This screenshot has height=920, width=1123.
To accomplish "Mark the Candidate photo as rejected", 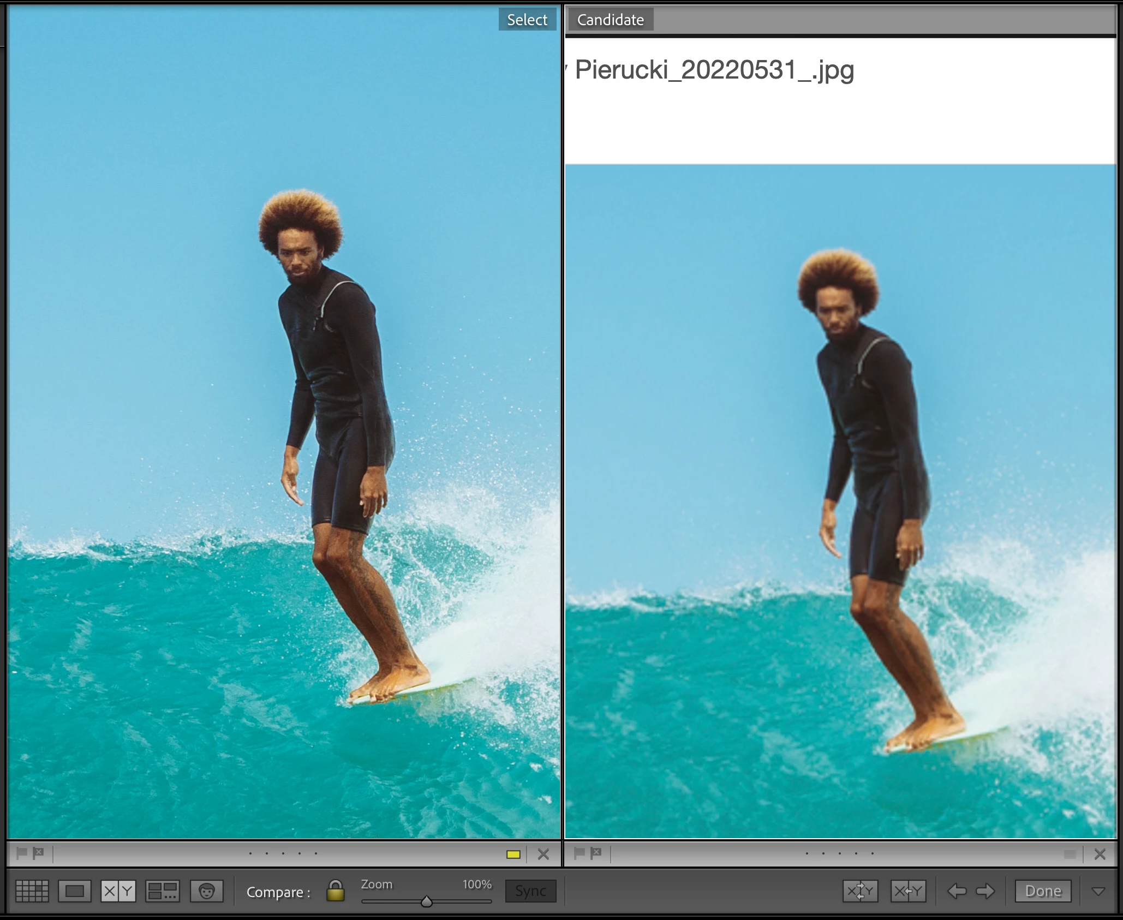I will (596, 853).
